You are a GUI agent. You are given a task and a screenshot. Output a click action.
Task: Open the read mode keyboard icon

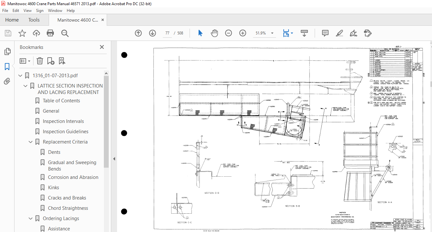pyautogui.click(x=305, y=33)
